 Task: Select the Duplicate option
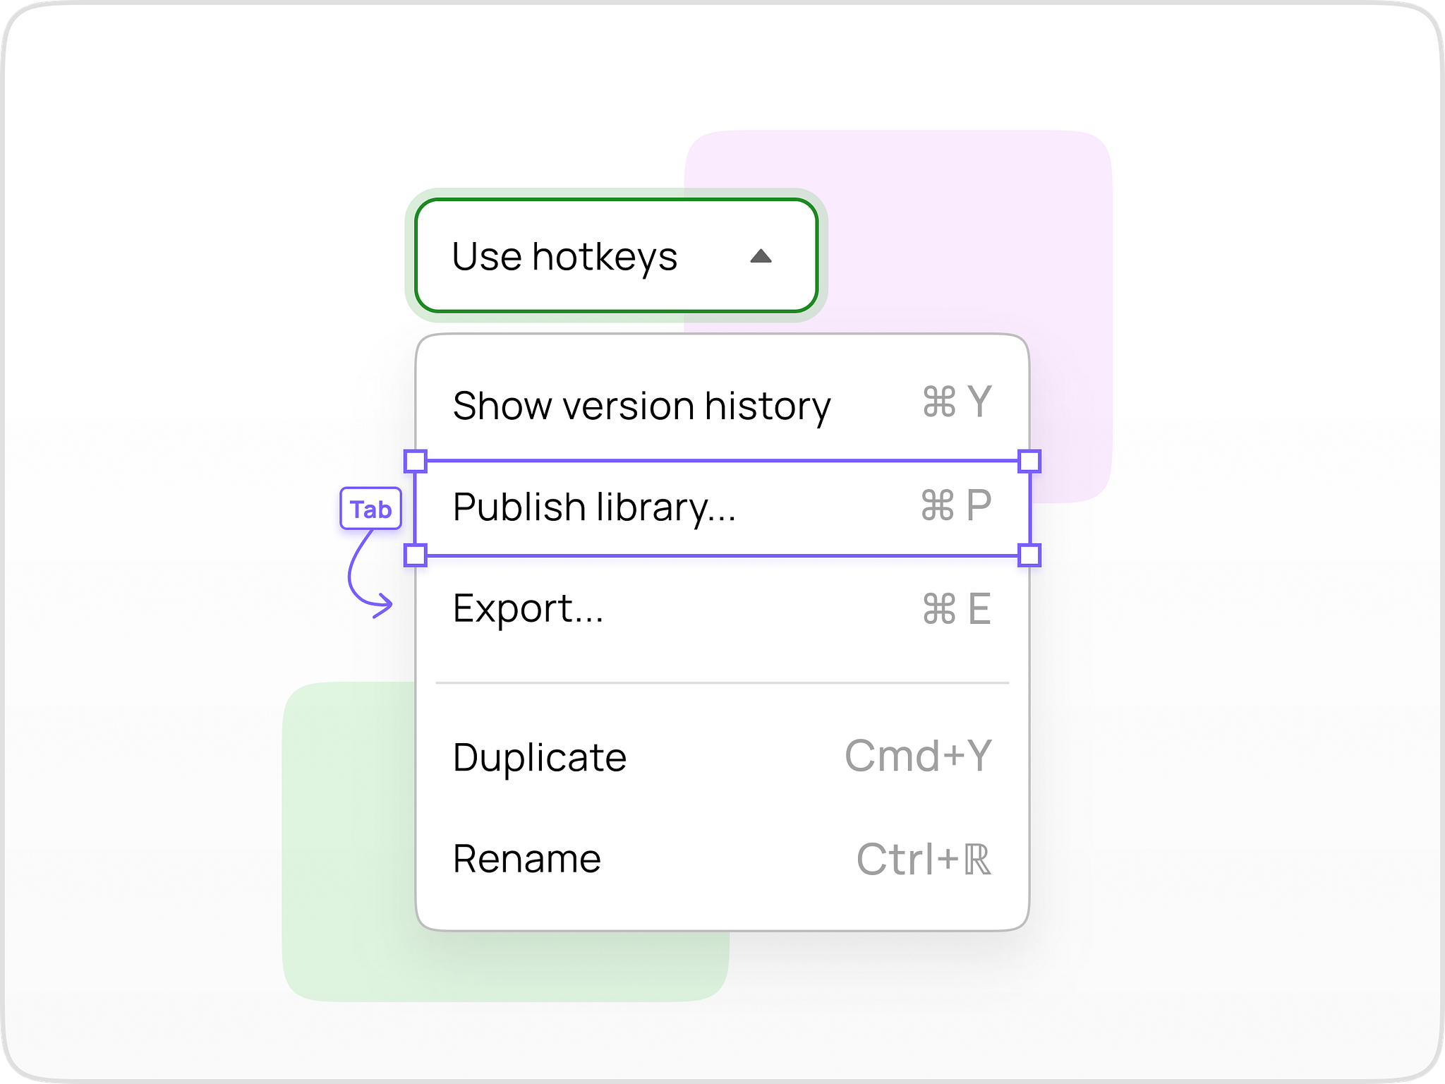[x=540, y=755]
